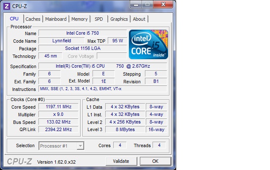
Task: Select the CPU tab
Action: coord(14,19)
